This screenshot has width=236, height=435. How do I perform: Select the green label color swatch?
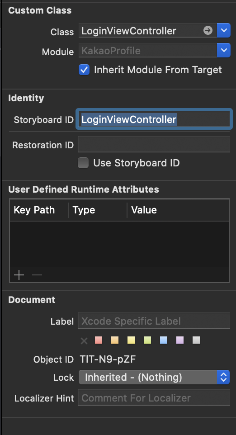(x=147, y=340)
